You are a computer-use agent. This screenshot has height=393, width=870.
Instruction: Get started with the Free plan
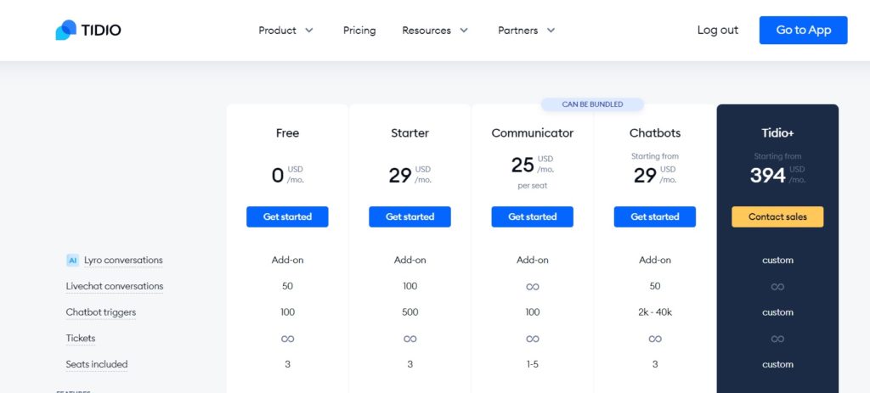pyautogui.click(x=287, y=216)
